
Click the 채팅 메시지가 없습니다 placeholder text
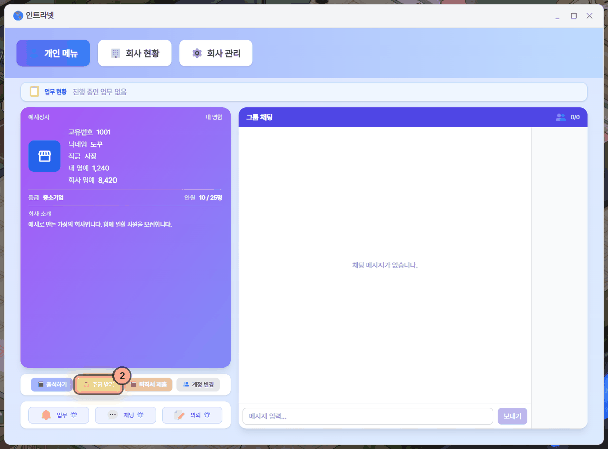pyautogui.click(x=385, y=265)
